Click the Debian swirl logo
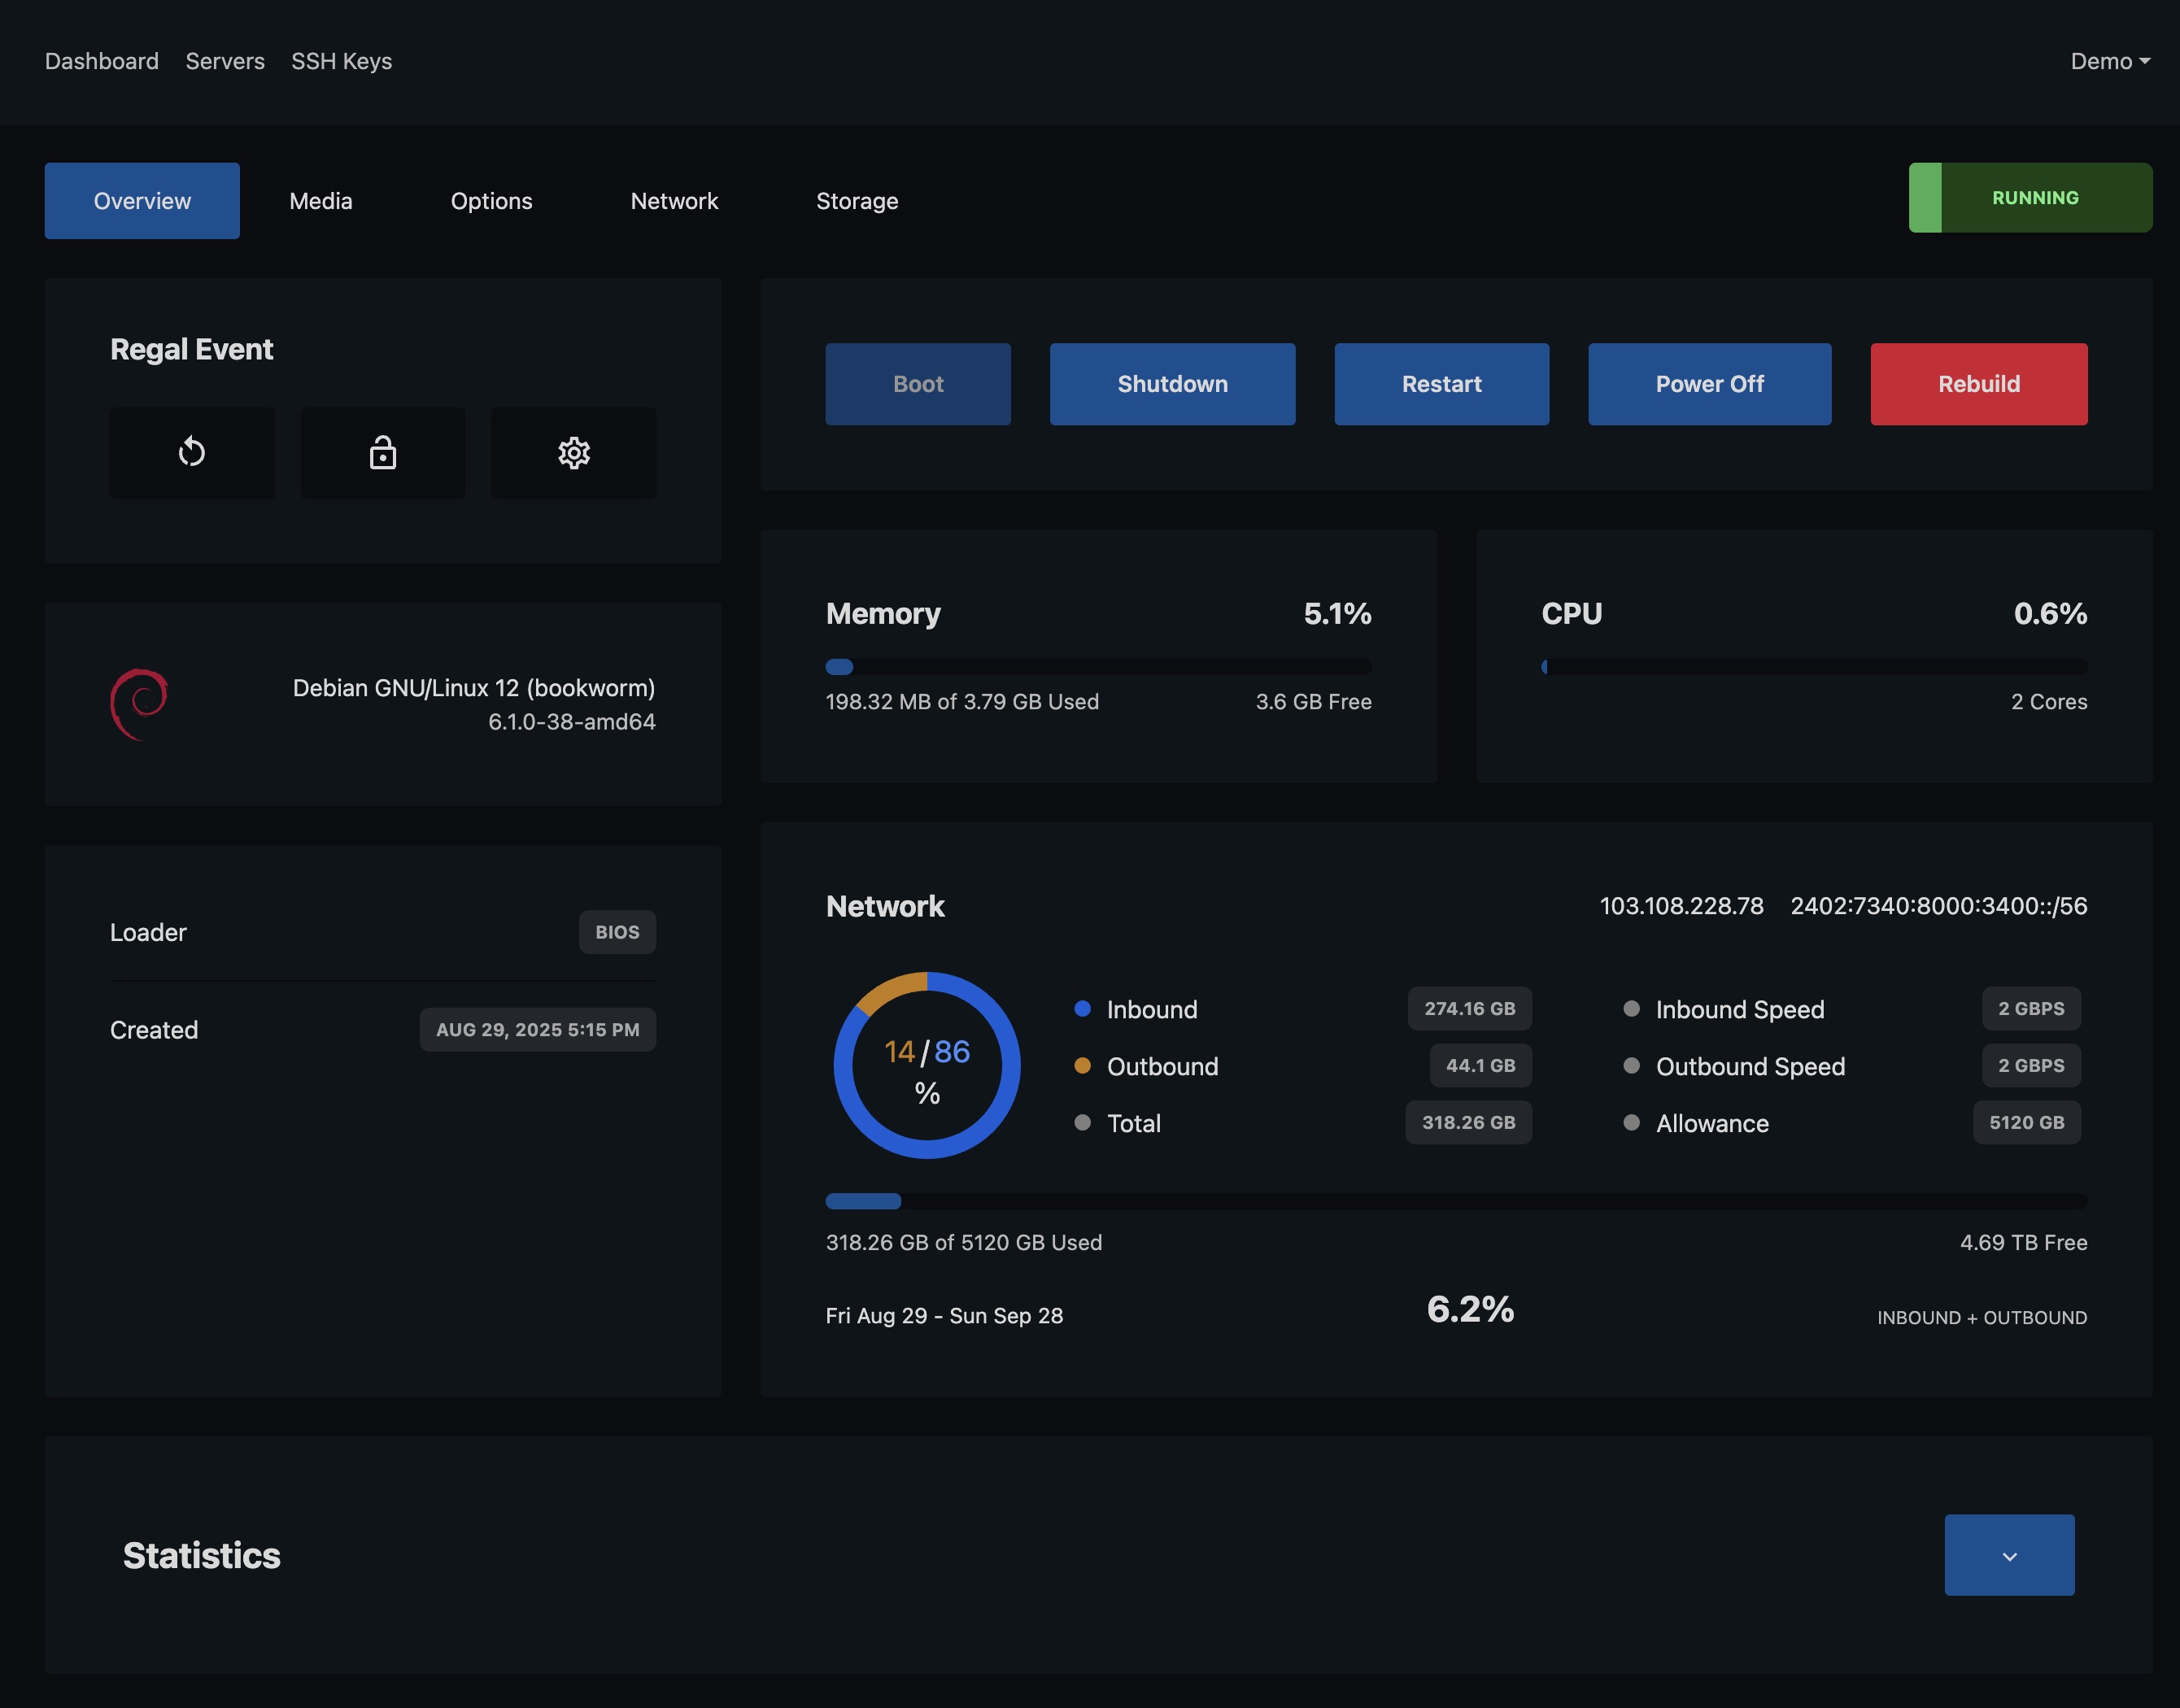Image resolution: width=2180 pixels, height=1708 pixels. 139,704
